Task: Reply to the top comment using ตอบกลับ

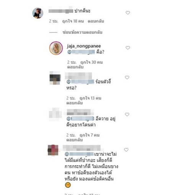Action: click(96, 21)
